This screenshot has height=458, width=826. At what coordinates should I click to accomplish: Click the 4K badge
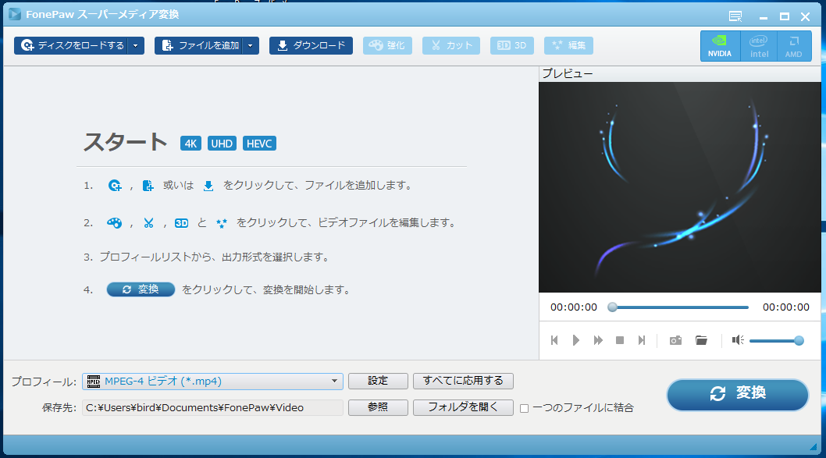tap(190, 144)
